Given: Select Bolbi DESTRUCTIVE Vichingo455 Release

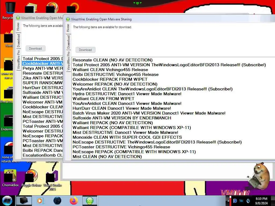Looking at the screenshot, I should click(x=115, y=75).
